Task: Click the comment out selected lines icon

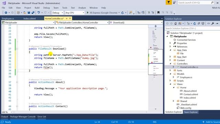Action: [148, 13]
